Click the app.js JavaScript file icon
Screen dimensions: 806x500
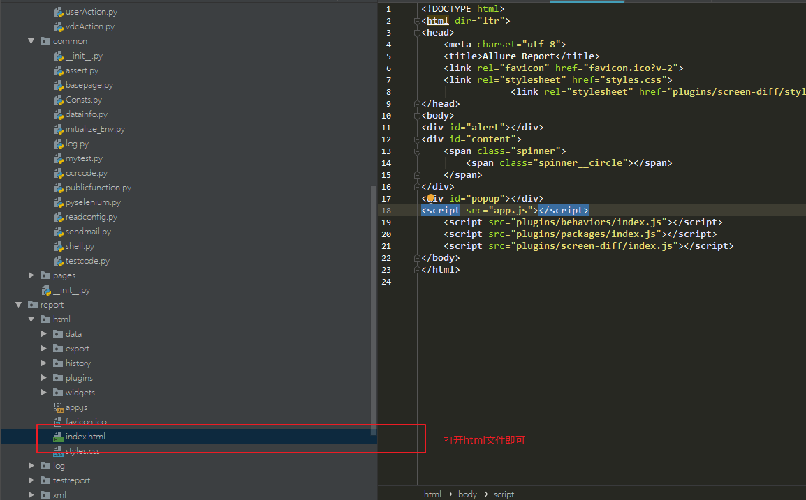pos(59,407)
